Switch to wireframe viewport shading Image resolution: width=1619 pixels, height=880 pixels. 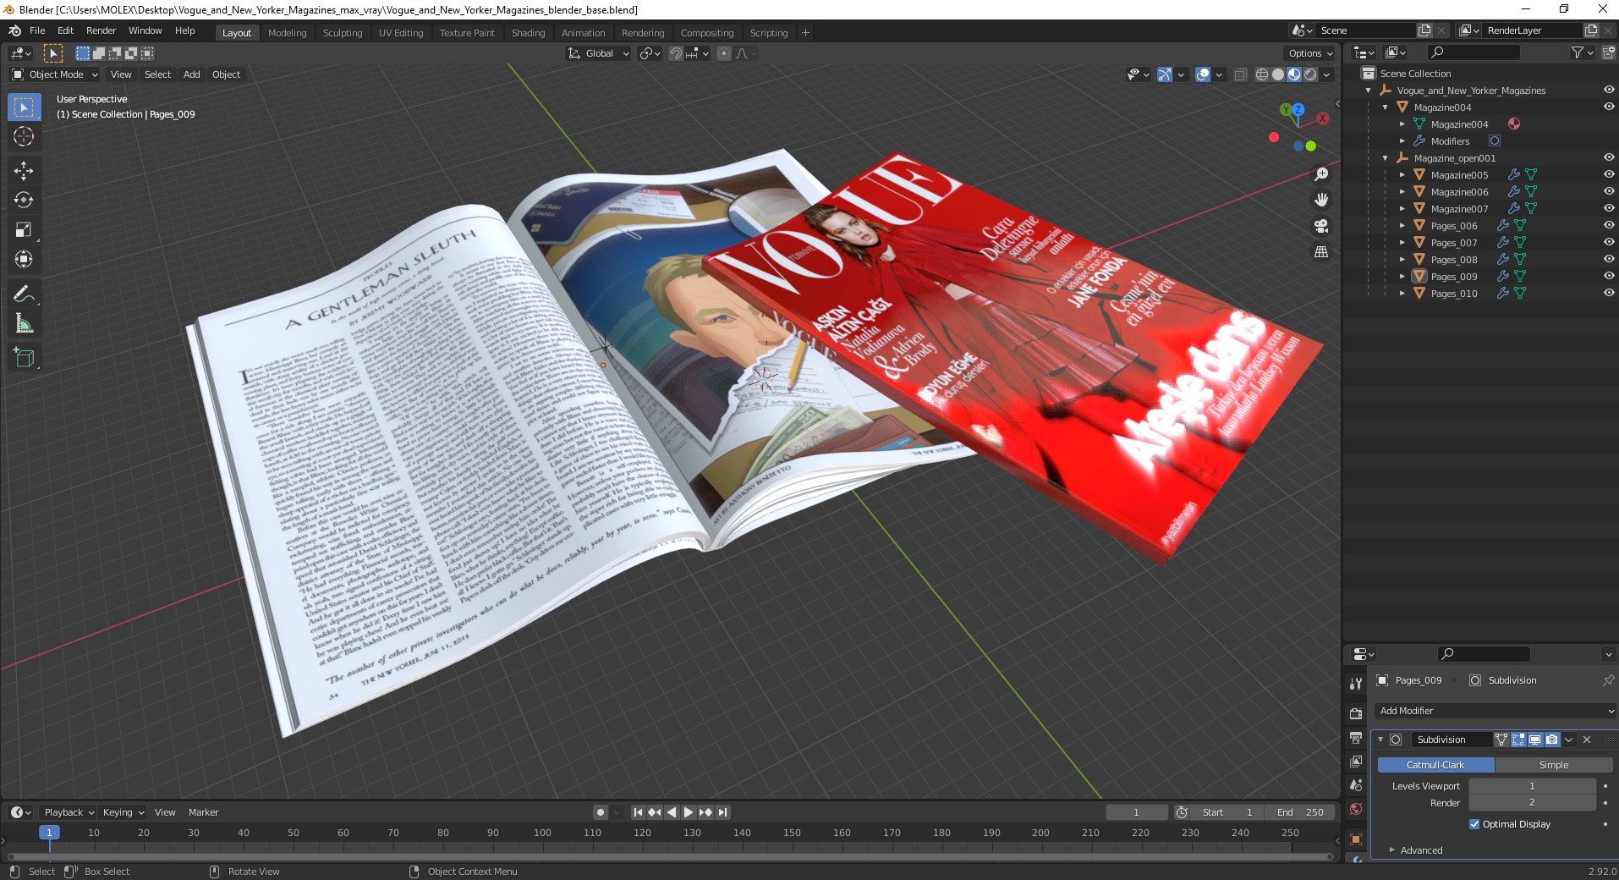[1262, 74]
